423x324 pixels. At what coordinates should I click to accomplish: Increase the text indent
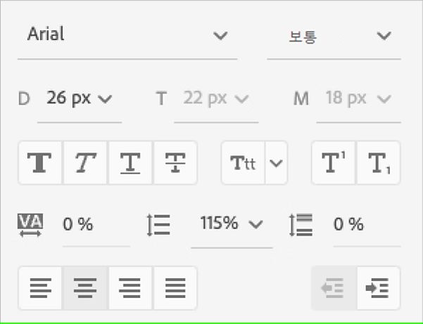[x=378, y=288]
